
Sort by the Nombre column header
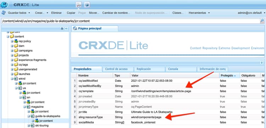(x=95, y=75)
